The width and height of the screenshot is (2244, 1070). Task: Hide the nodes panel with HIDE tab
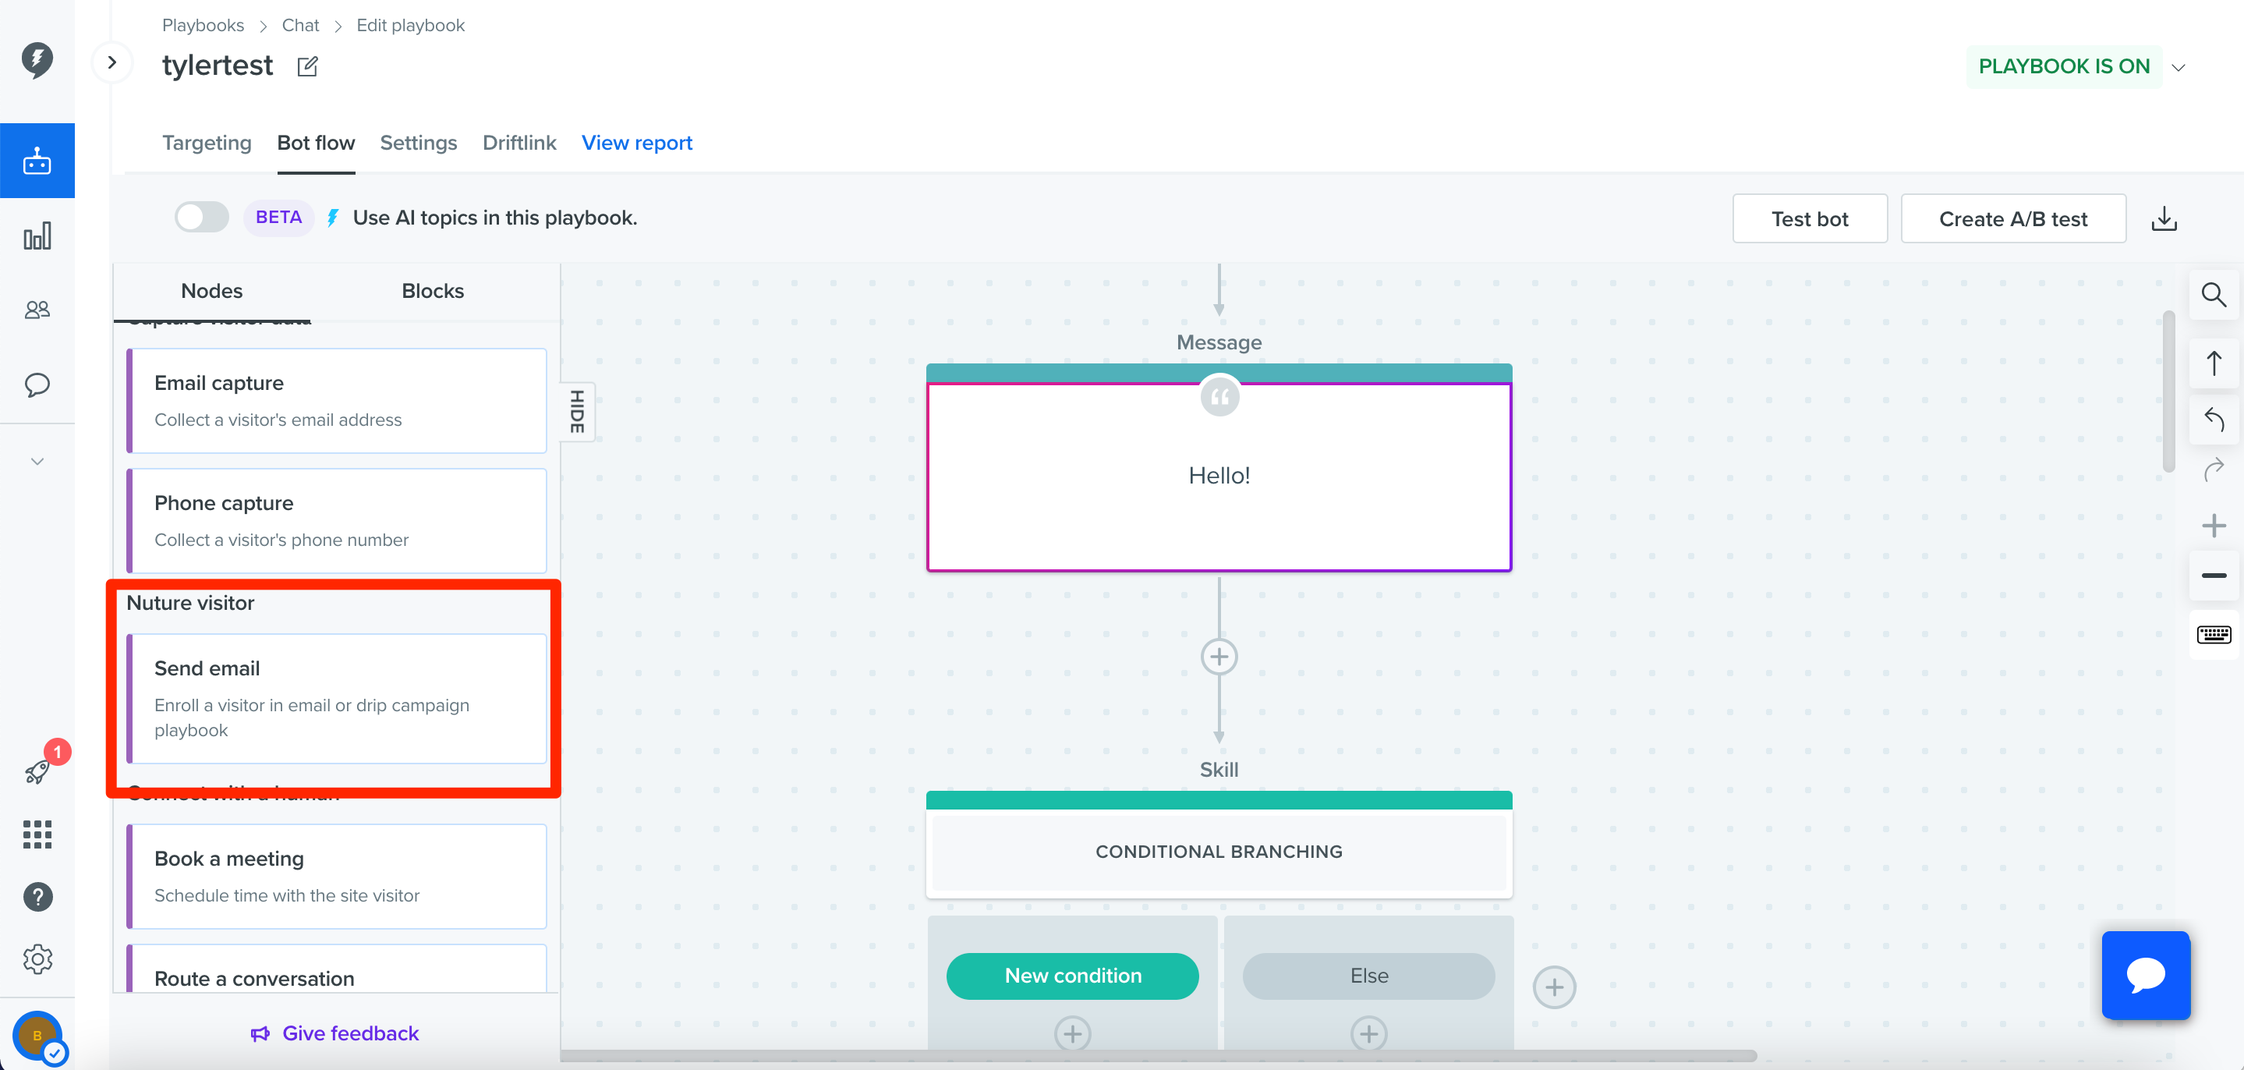[x=577, y=411]
